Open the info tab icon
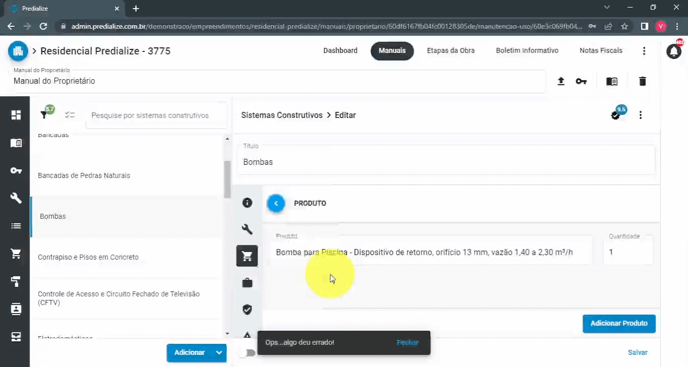Image resolution: width=688 pixels, height=367 pixels. coord(247,203)
